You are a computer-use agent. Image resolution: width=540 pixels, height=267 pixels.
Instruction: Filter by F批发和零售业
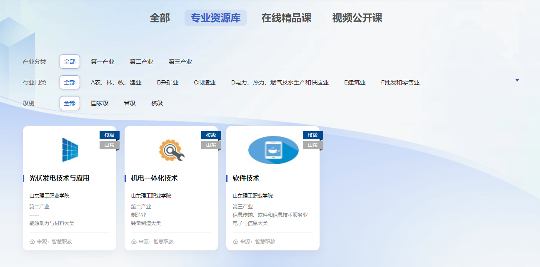click(400, 82)
